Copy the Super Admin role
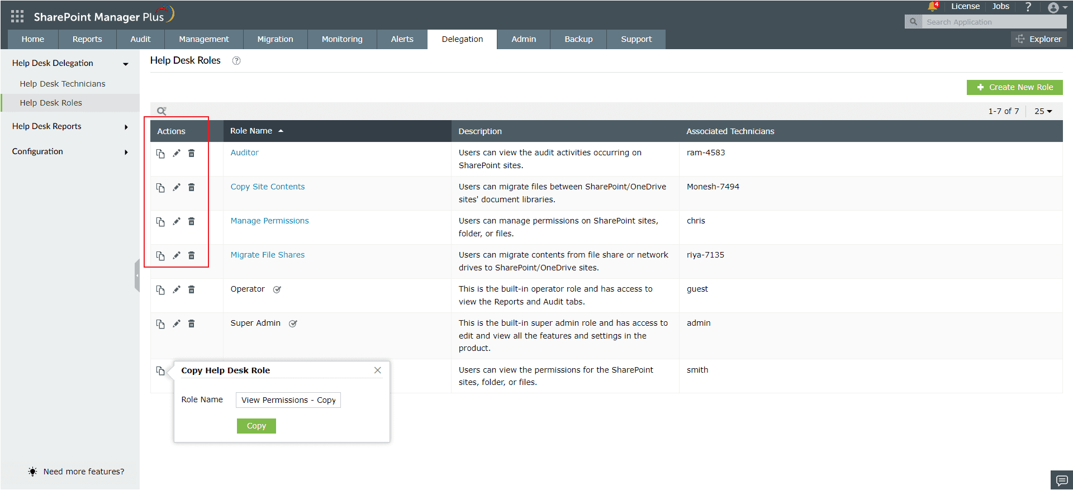 click(x=160, y=324)
